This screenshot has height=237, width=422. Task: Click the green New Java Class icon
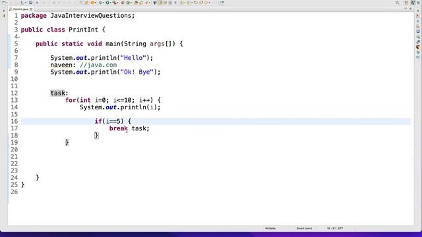point(128,3)
